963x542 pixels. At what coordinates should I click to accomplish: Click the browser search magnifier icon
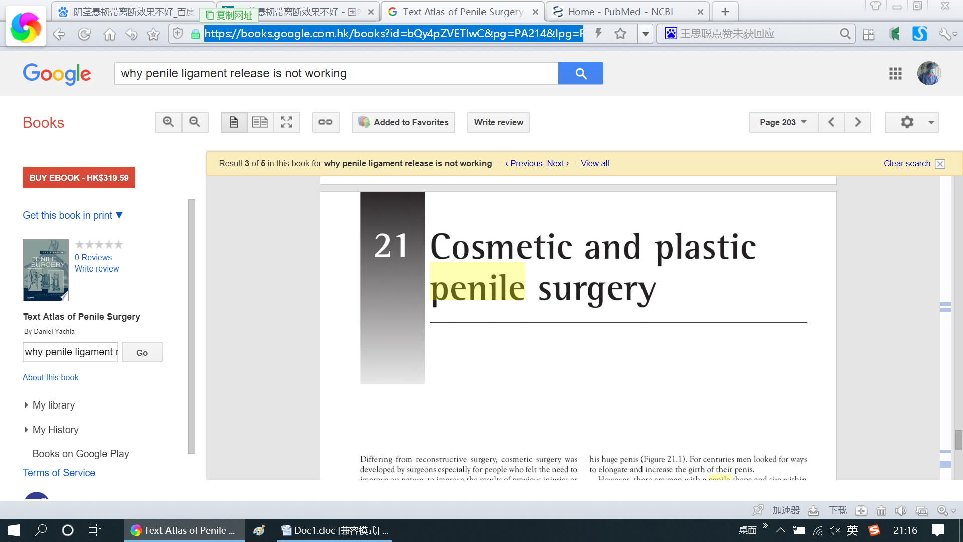click(x=845, y=34)
